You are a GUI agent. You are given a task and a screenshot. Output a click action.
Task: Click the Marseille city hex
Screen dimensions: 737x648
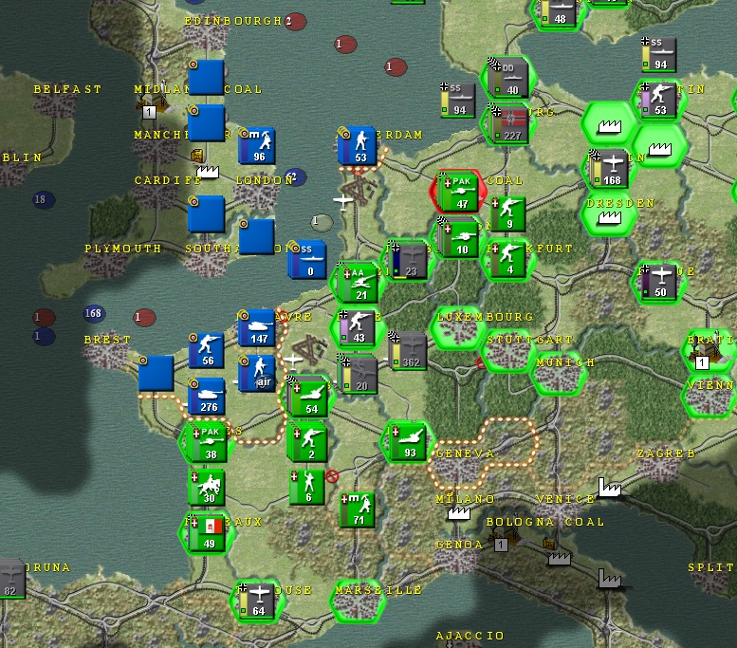358,602
